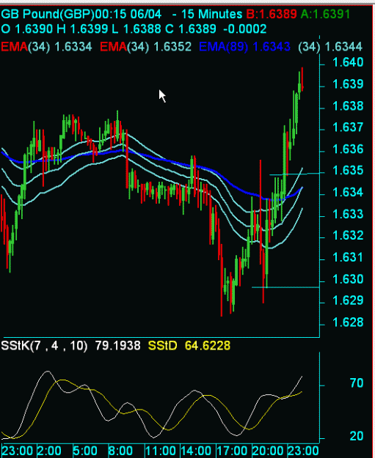Click the "1.630" price axis label
This screenshot has height=458, width=375.
coord(348,279)
